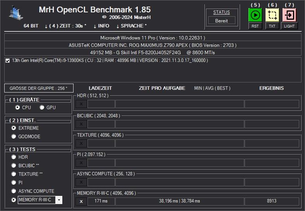Click the ROG MAXIMUS Z790 APEX info line
Screen dimensions: 305x211
click(x=153, y=45)
